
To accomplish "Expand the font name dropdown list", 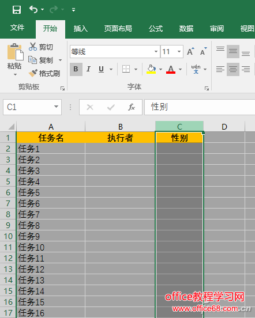I will pyautogui.click(x=156, y=51).
